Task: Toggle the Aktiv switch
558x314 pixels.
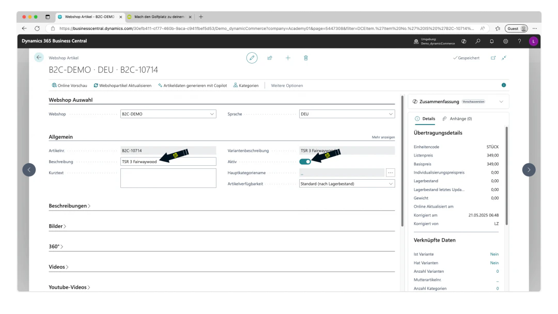Action: [305, 162]
